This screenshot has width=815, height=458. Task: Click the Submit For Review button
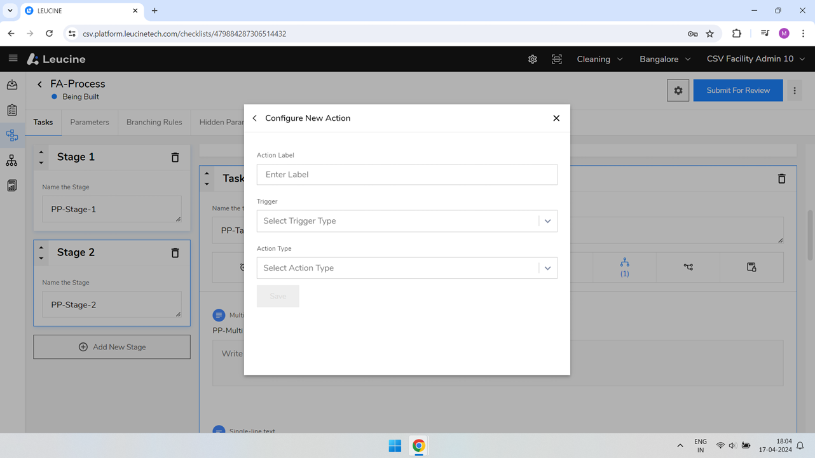click(x=737, y=90)
